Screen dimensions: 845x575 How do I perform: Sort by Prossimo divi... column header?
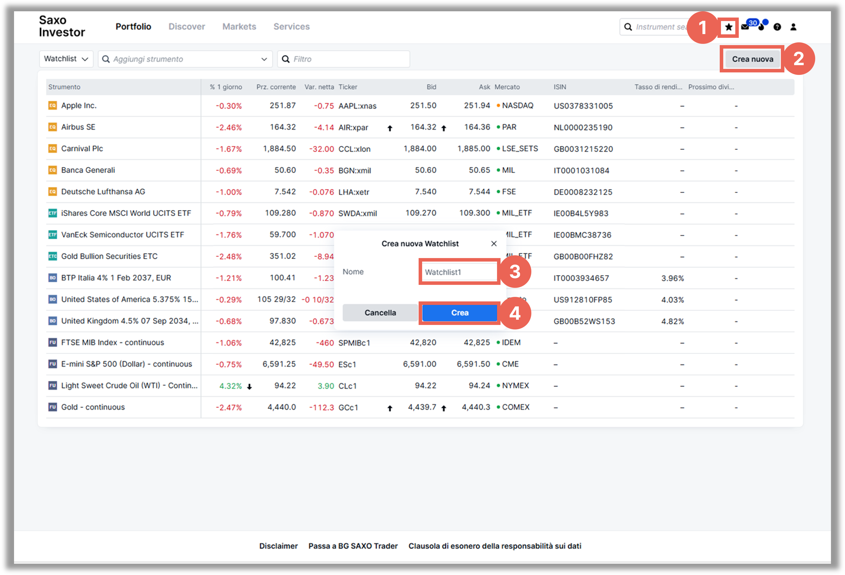coord(711,87)
